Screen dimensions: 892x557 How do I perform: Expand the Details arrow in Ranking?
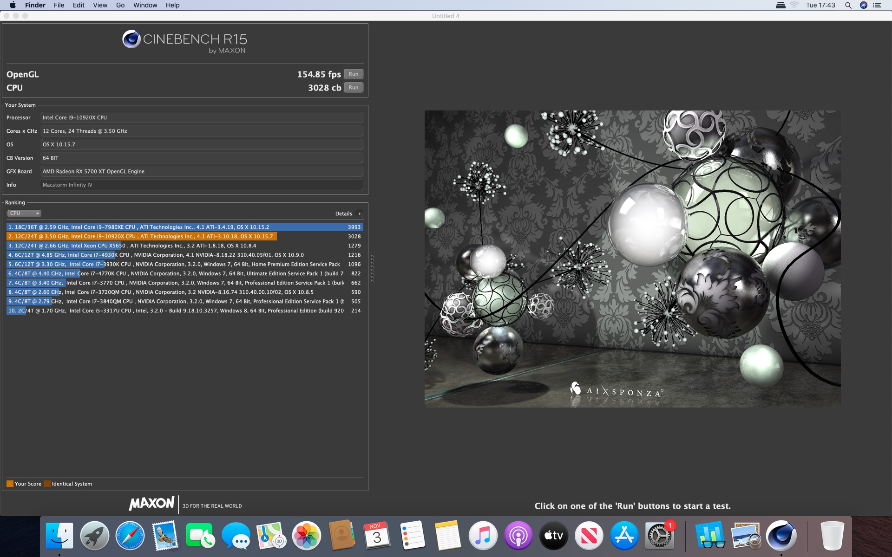[x=360, y=214]
